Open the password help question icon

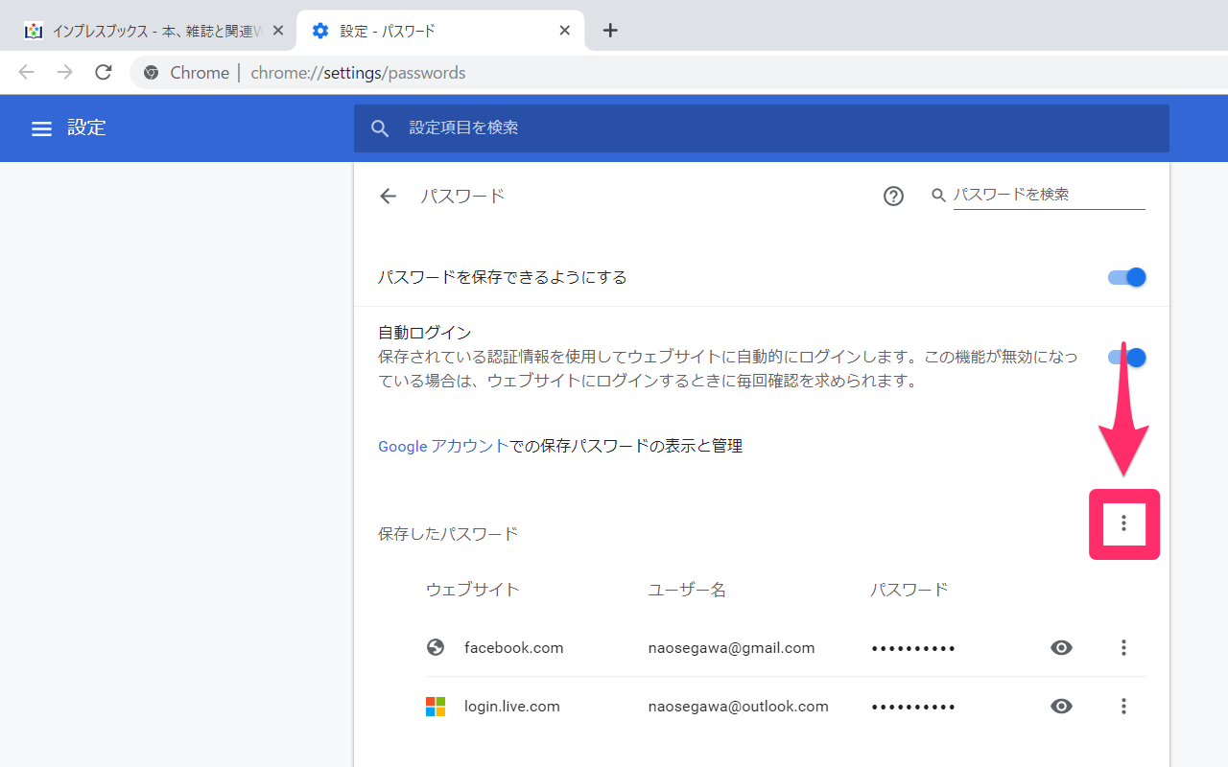tap(893, 197)
